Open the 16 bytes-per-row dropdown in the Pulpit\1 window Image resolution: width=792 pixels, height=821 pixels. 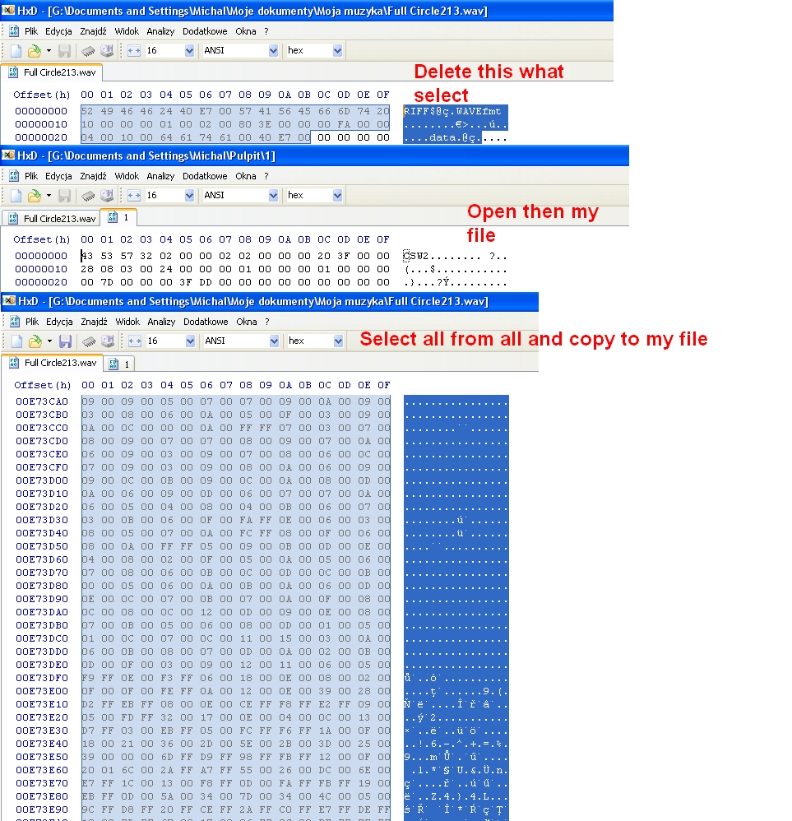[x=189, y=196]
